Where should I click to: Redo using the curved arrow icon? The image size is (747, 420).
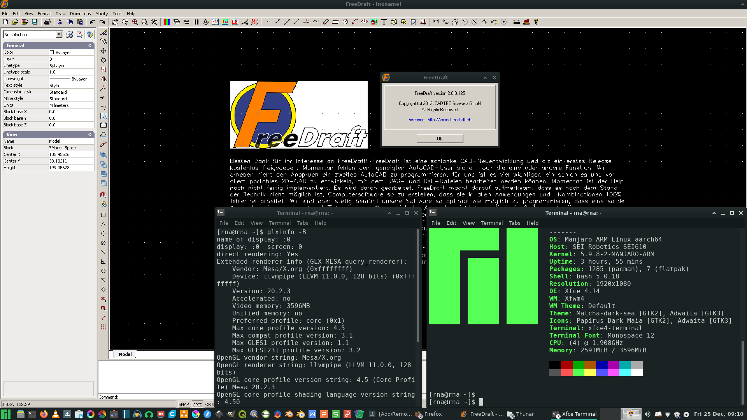click(x=102, y=22)
